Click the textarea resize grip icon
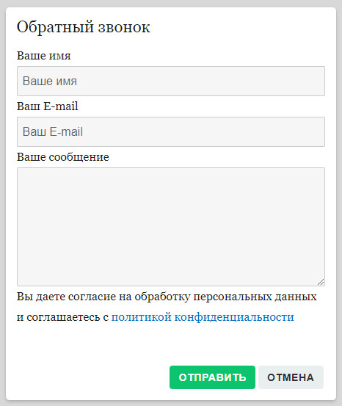342x406 pixels. [321, 282]
